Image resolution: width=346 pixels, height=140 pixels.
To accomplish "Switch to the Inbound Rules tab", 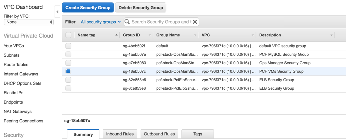I will [x=120, y=134].
